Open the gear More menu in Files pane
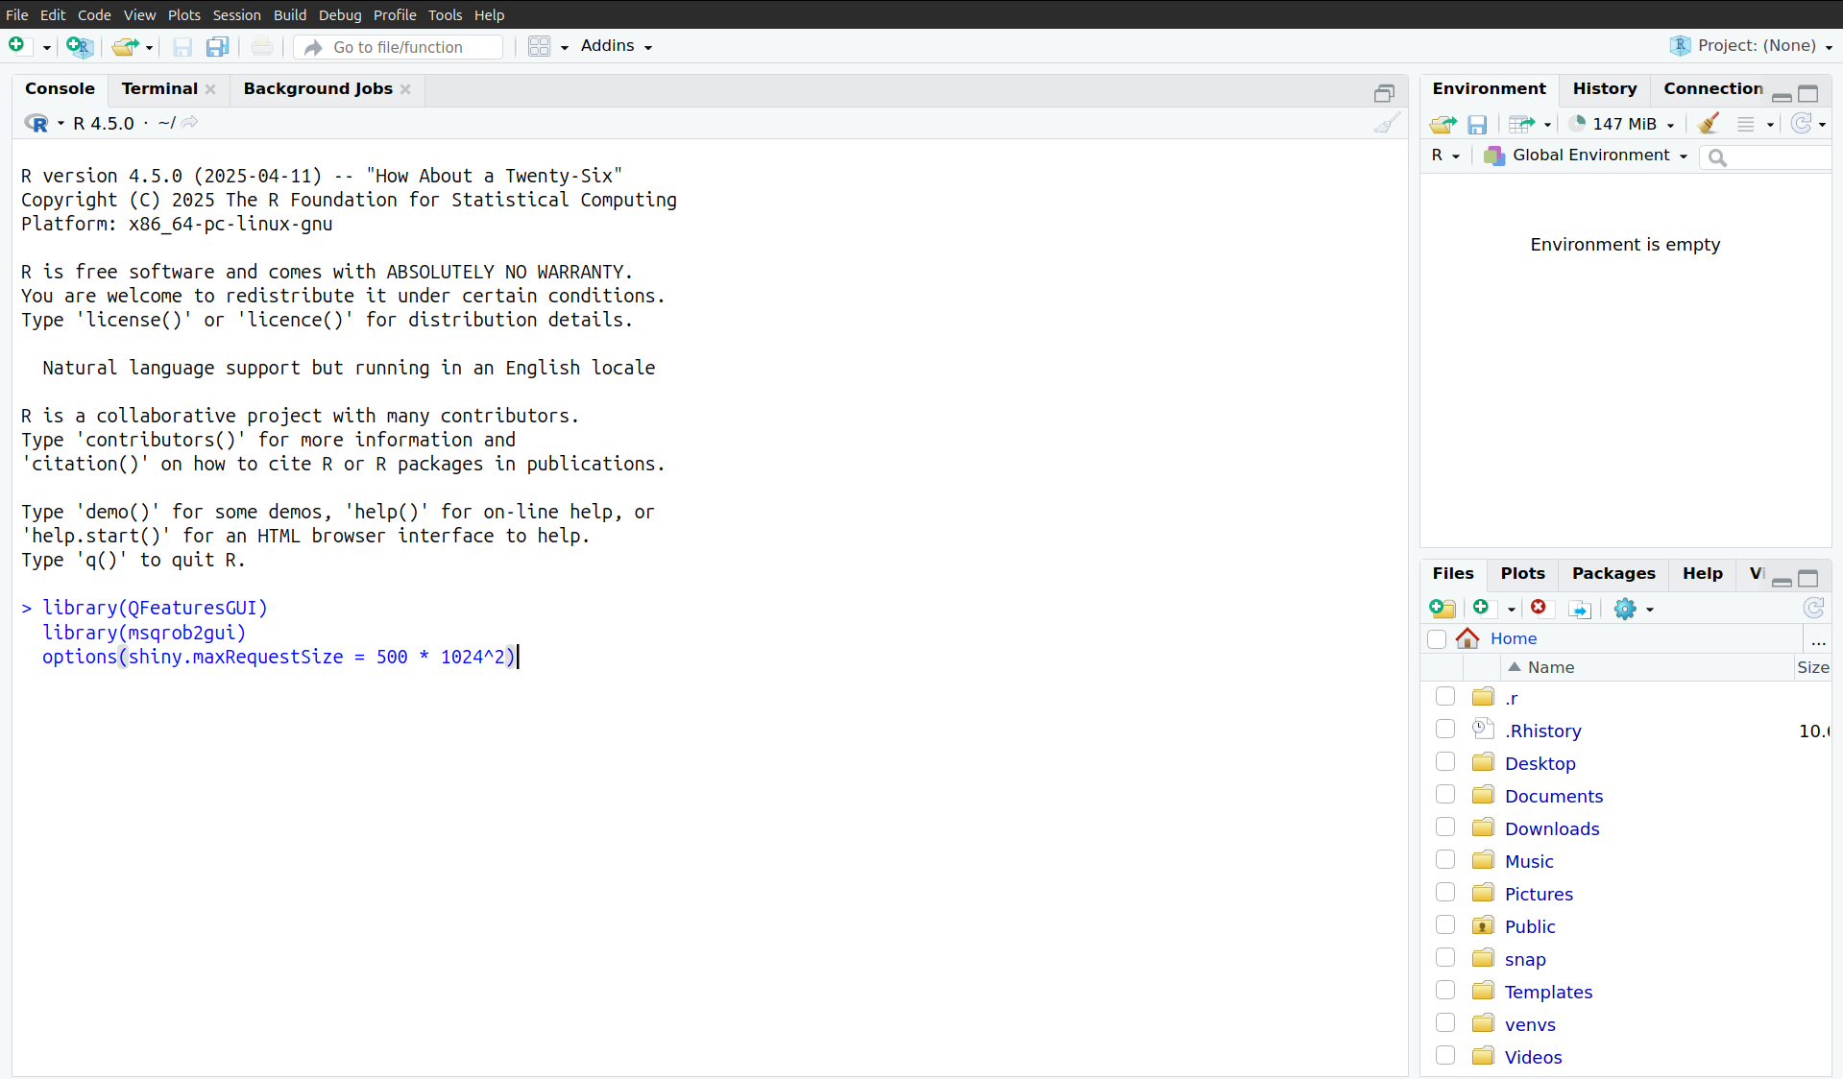The height and width of the screenshot is (1079, 1843). 1625,609
